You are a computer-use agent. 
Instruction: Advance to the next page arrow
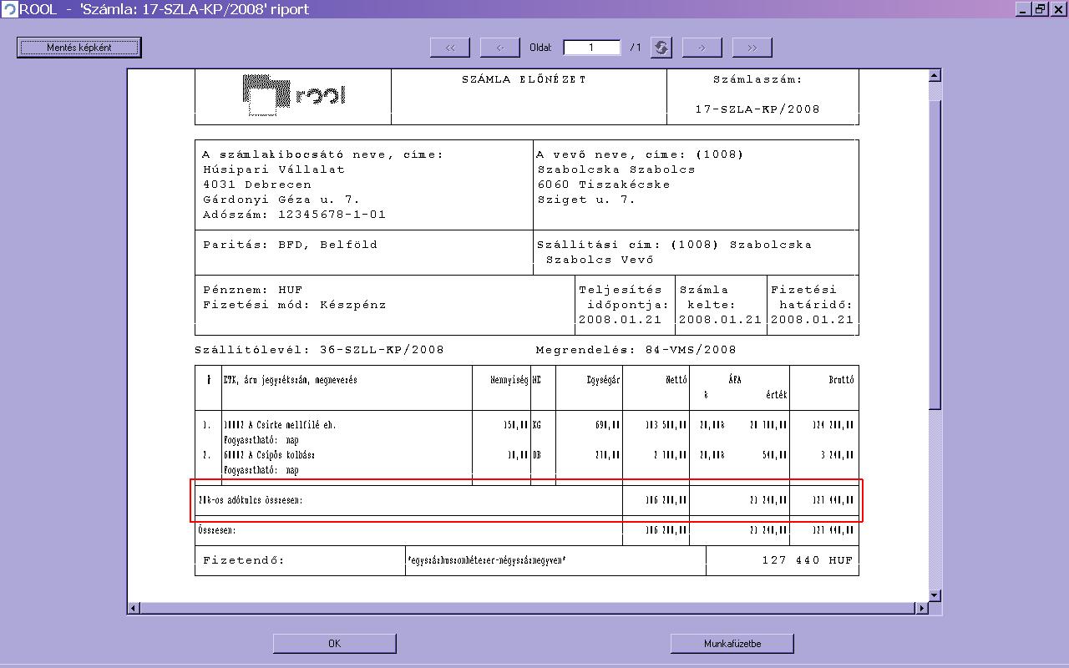click(702, 48)
